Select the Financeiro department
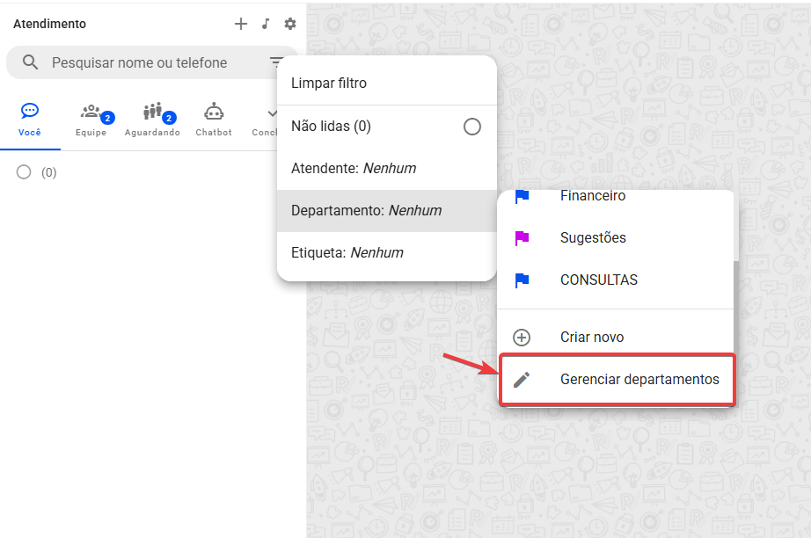The image size is (811, 538). coord(616,196)
